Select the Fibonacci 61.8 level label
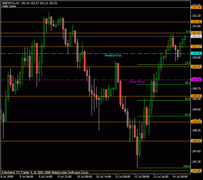203x180 pixels. (187, 115)
